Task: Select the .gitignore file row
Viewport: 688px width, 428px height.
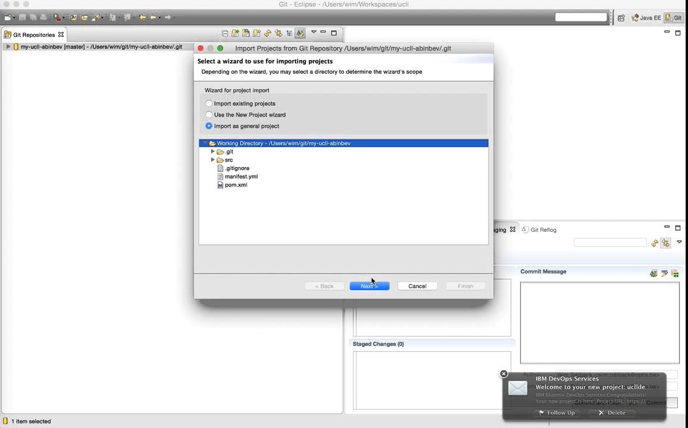Action: click(x=343, y=168)
